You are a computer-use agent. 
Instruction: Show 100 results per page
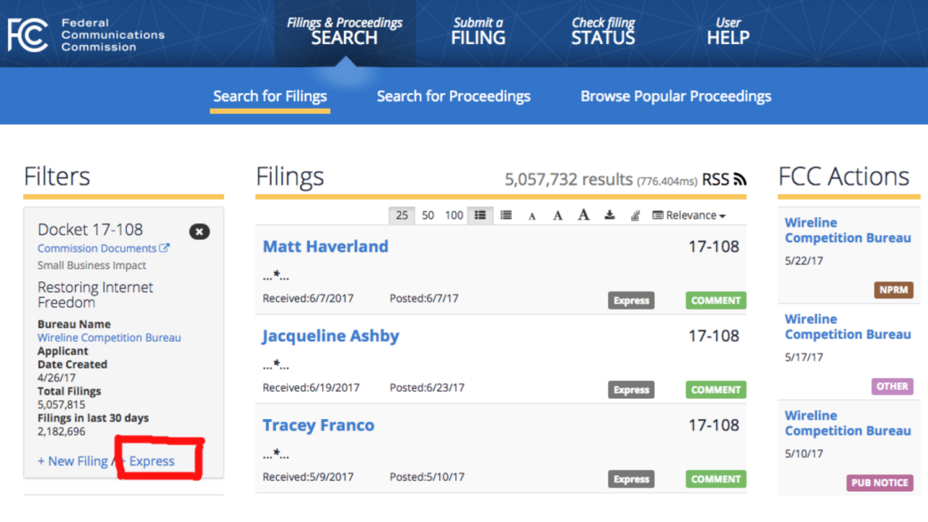[454, 216]
